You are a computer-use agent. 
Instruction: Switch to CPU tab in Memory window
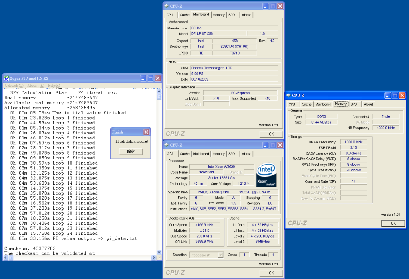pyautogui.click(x=292, y=104)
